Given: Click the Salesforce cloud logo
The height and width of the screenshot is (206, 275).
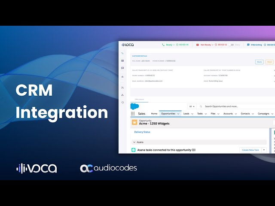Looking at the screenshot, I should tap(134, 106).
